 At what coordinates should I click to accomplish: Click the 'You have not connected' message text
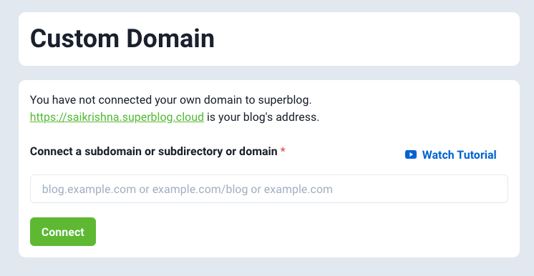pyautogui.click(x=171, y=100)
